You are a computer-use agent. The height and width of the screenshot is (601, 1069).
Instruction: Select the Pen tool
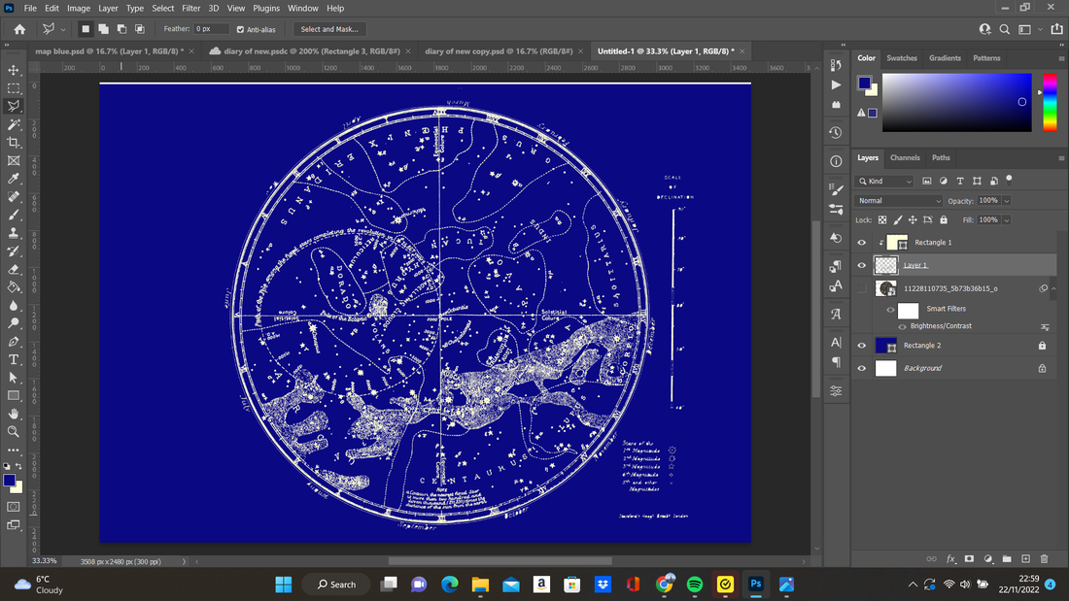[x=14, y=342]
